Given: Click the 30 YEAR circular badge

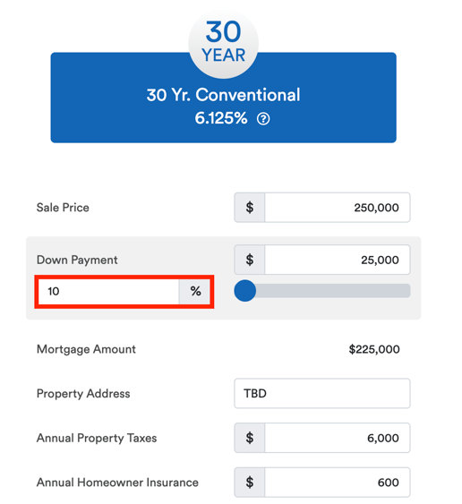Looking at the screenshot, I should click(224, 43).
